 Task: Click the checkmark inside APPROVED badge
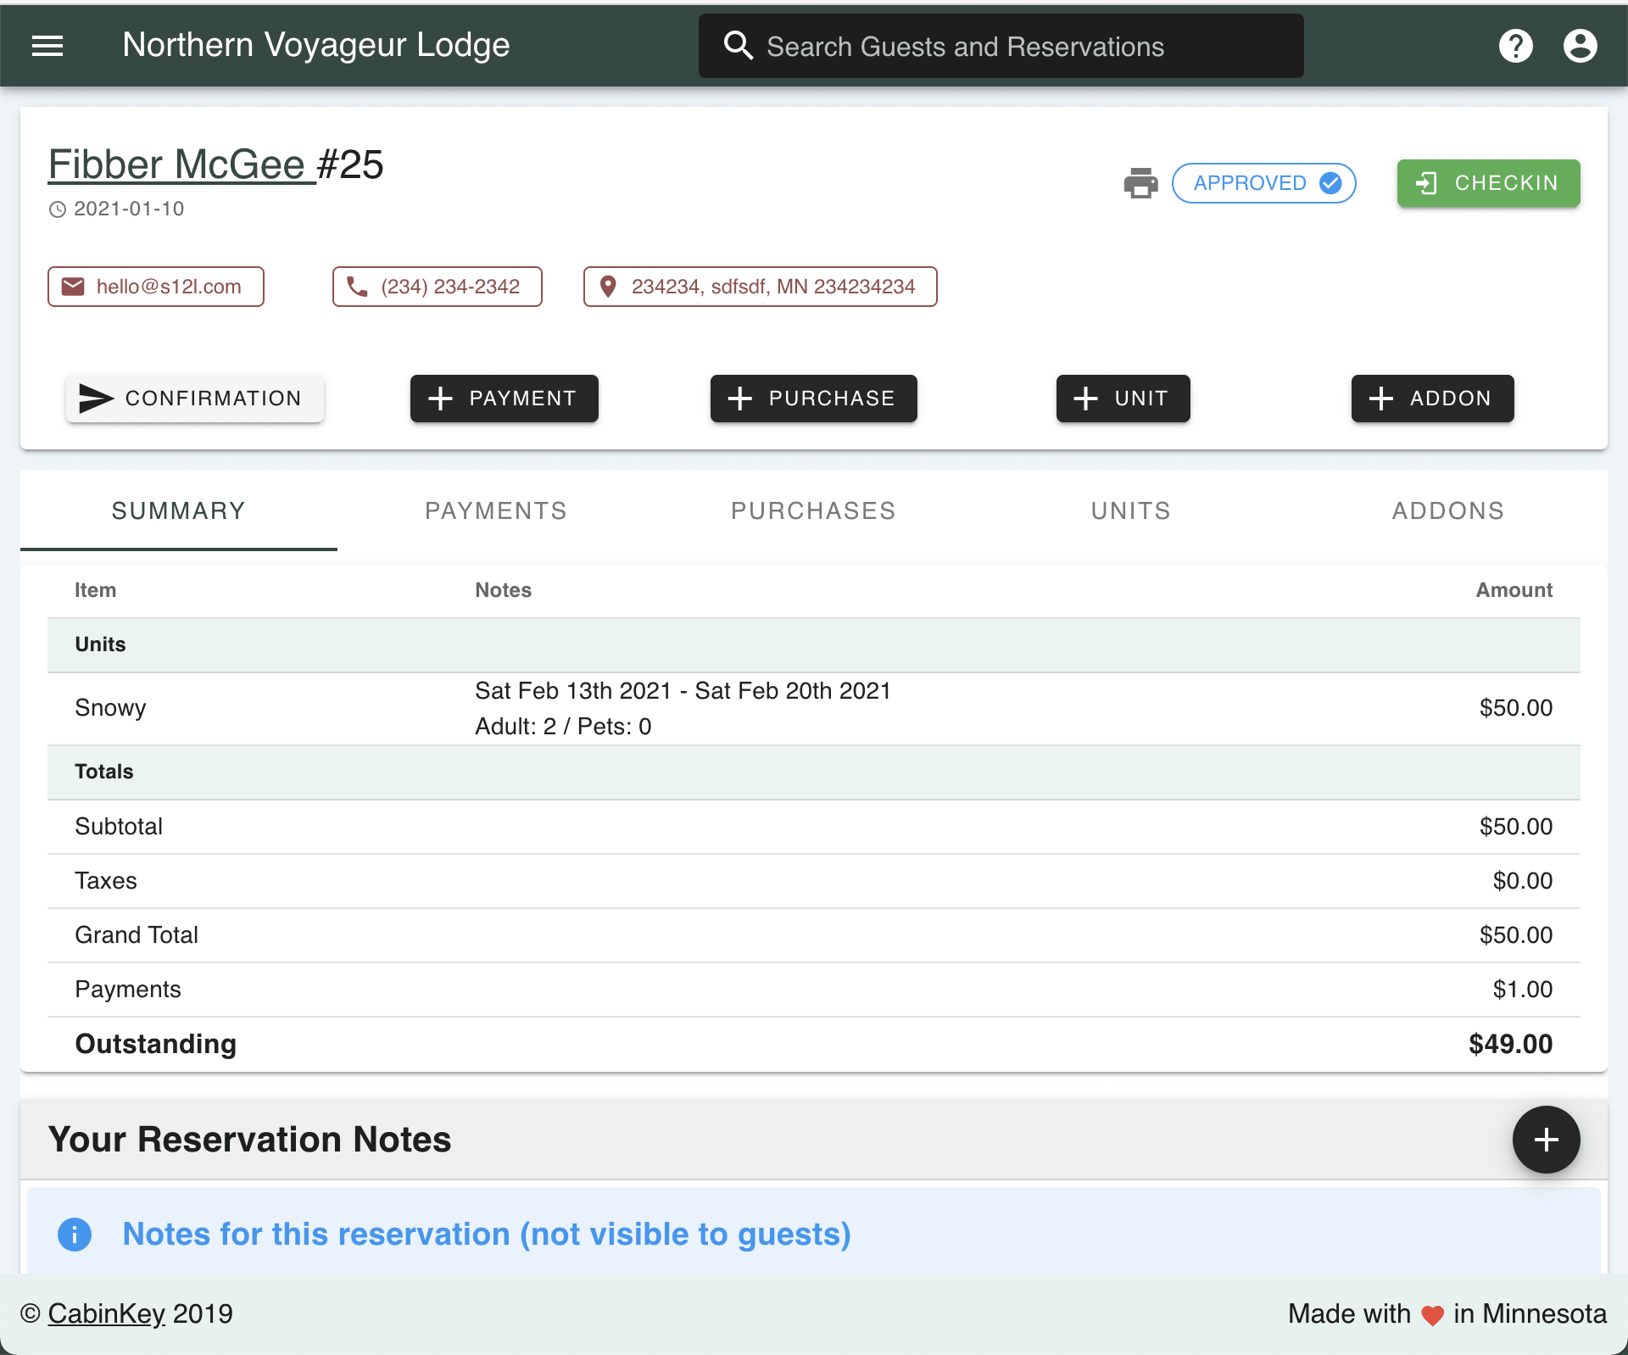pos(1330,183)
